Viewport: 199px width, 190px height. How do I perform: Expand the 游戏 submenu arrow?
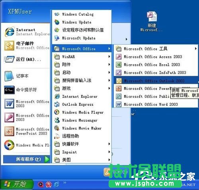click(x=109, y=88)
